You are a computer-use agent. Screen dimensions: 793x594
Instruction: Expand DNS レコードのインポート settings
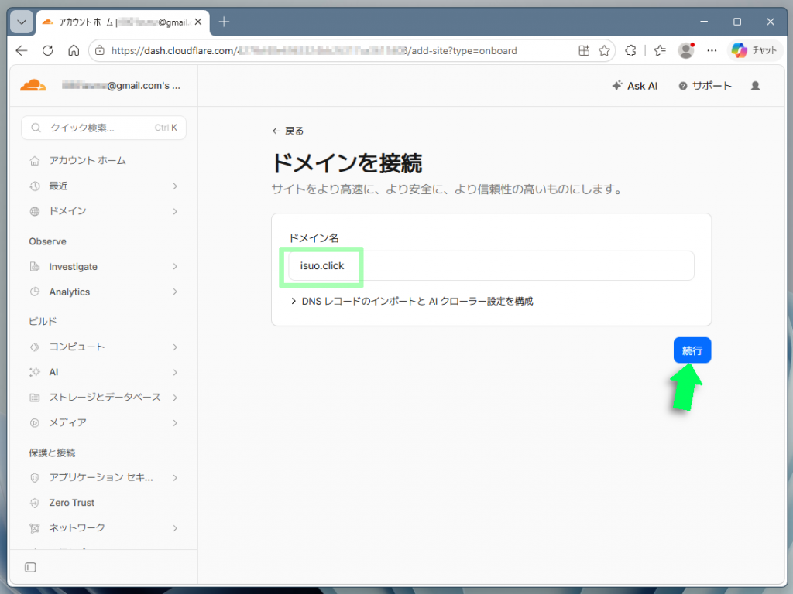[x=412, y=302]
